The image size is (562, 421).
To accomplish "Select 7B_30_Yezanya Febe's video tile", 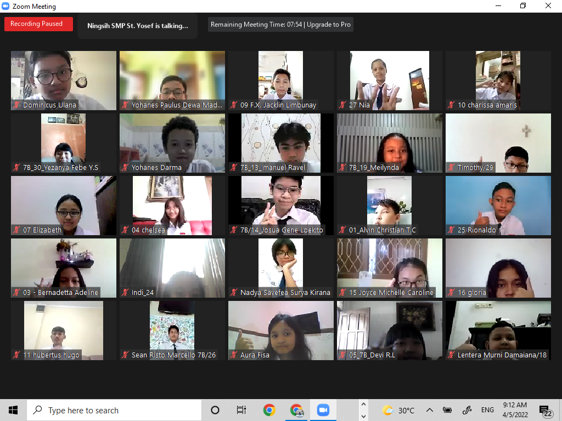I will pos(64,143).
